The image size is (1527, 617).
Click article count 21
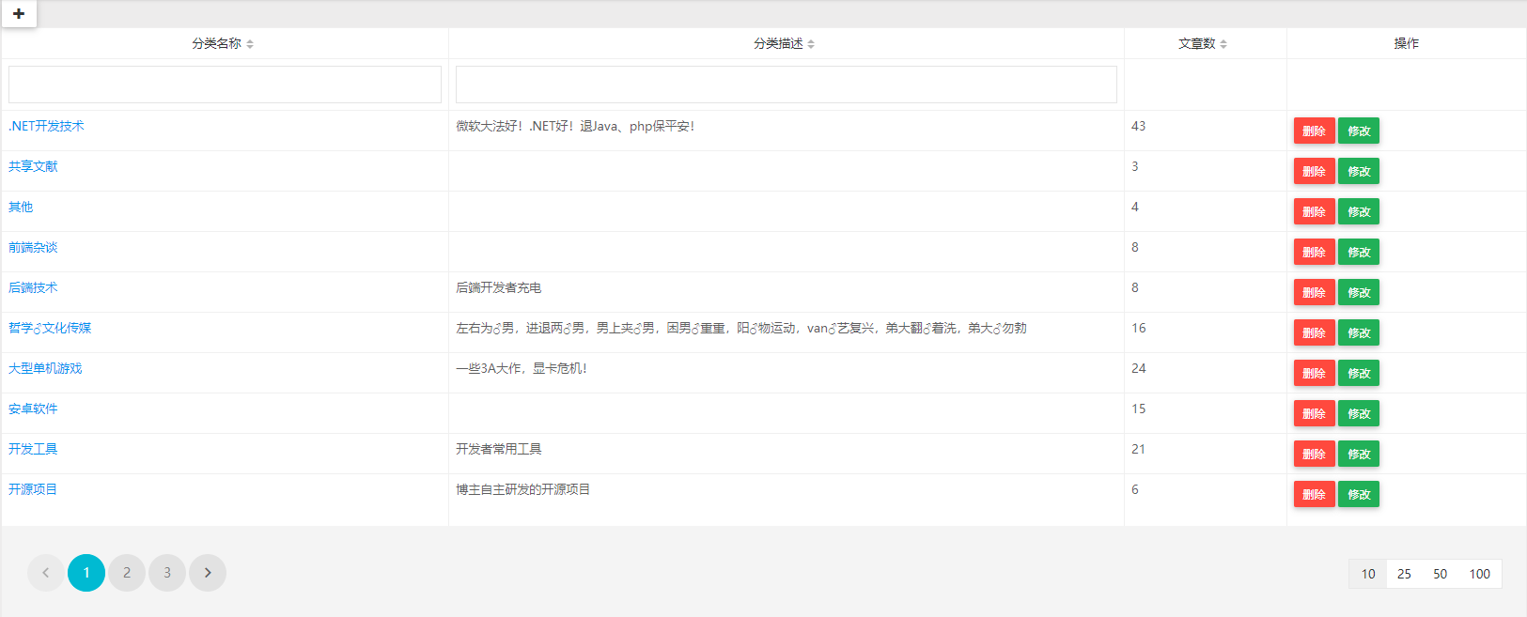(x=1138, y=449)
